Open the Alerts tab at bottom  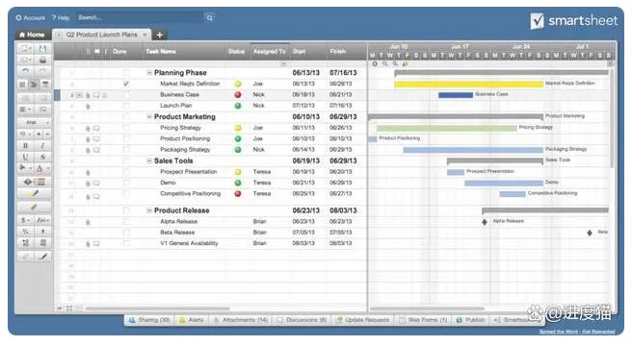click(x=192, y=320)
